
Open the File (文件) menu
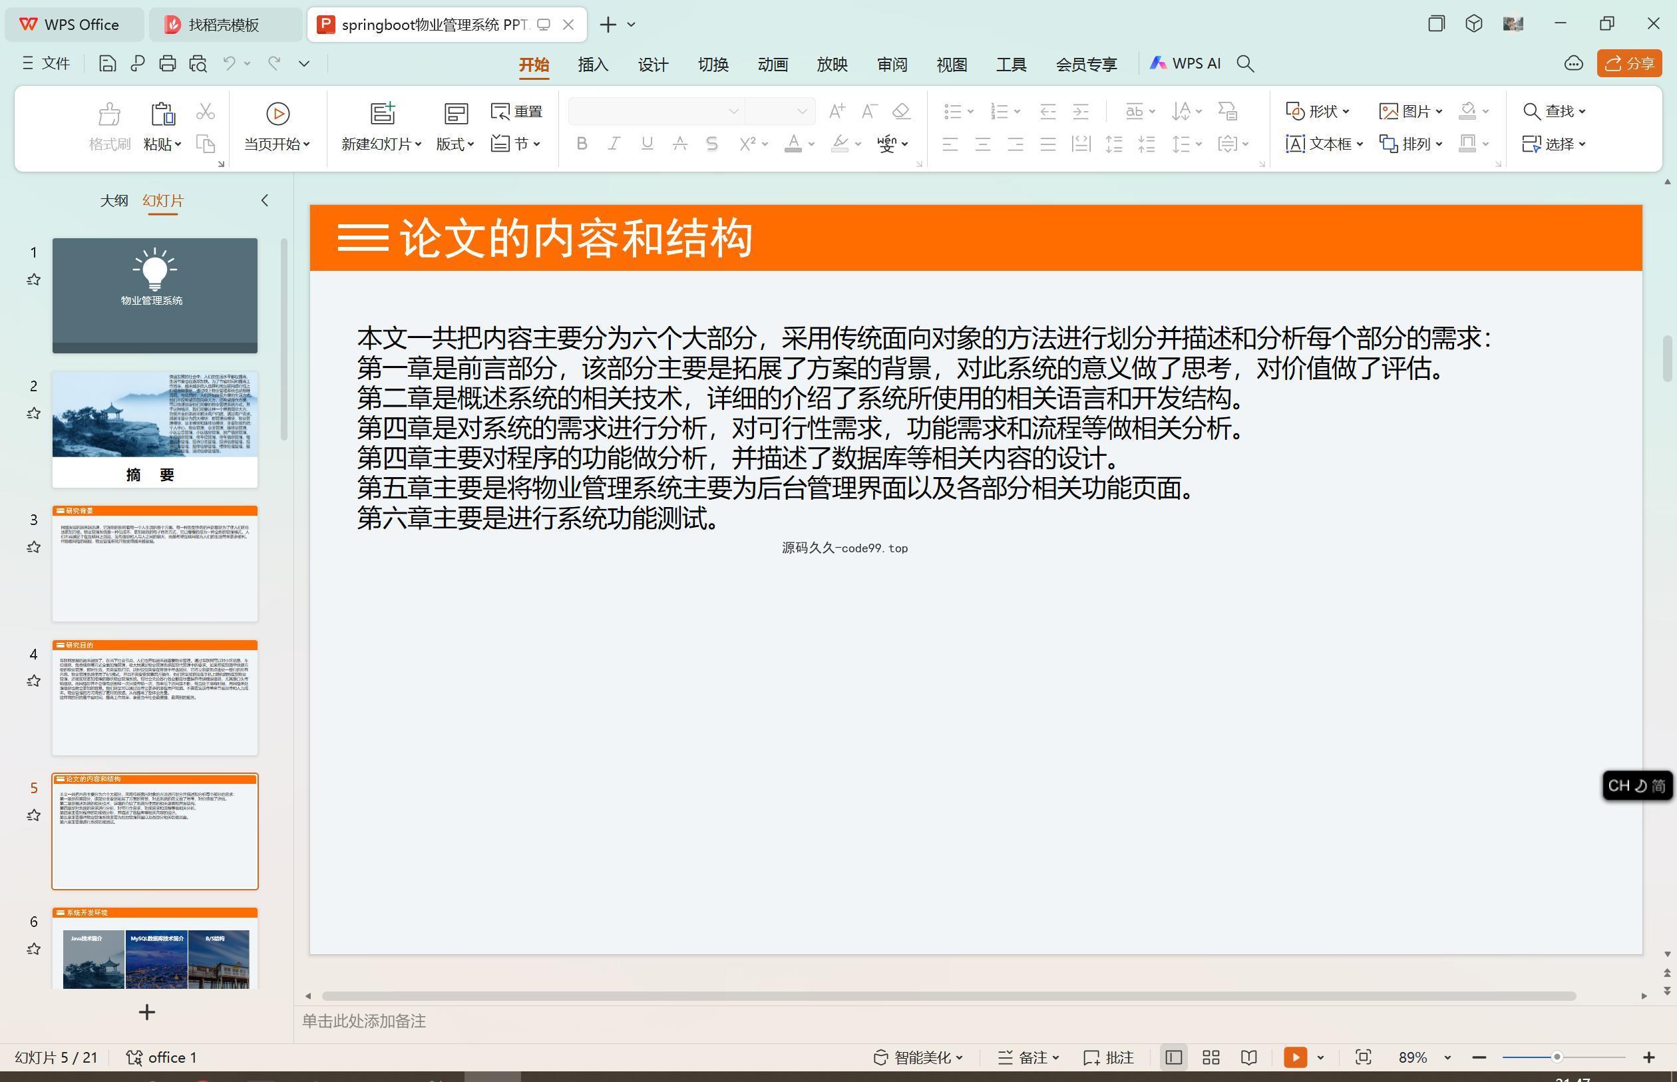point(46,64)
